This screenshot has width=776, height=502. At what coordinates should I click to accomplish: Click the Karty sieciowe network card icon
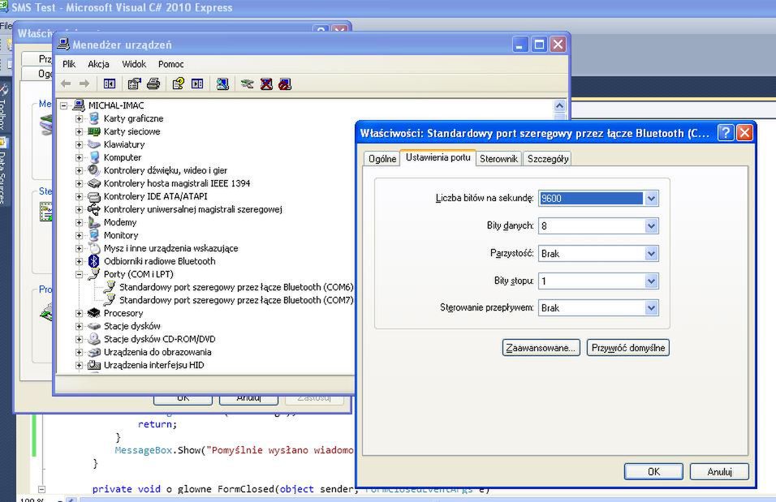(94, 131)
